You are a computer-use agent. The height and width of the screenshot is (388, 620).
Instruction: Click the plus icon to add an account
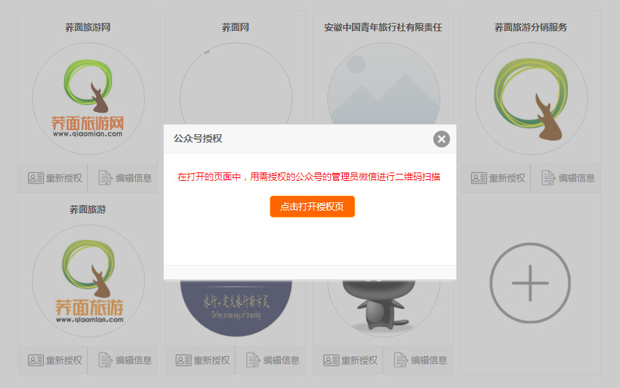530,282
